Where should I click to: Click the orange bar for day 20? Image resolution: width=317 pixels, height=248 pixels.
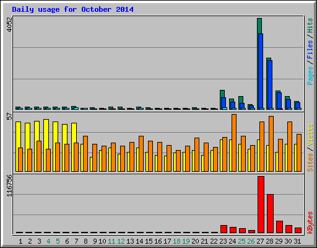coord(197,154)
